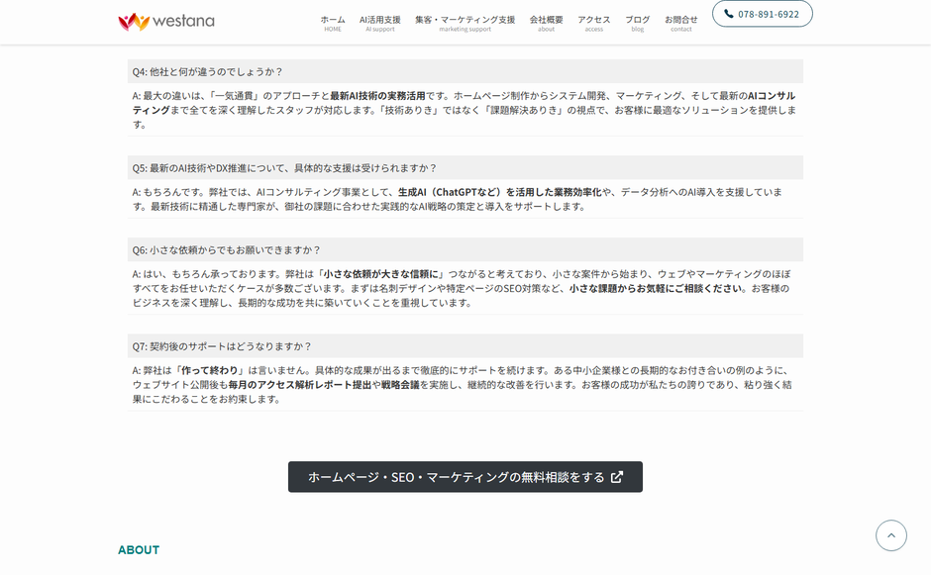Click the external link icon in consultation button
Image resolution: width=931 pixels, height=575 pixels.
[x=617, y=477]
